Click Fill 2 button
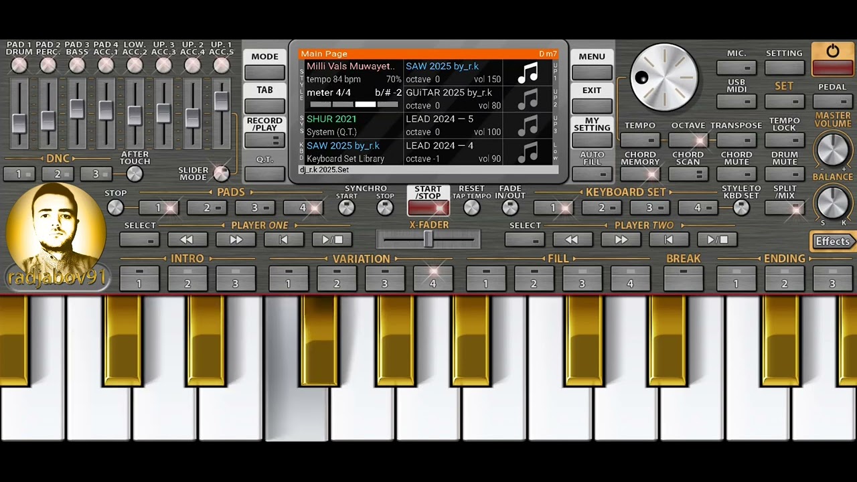Image resolution: width=857 pixels, height=482 pixels. pyautogui.click(x=534, y=278)
